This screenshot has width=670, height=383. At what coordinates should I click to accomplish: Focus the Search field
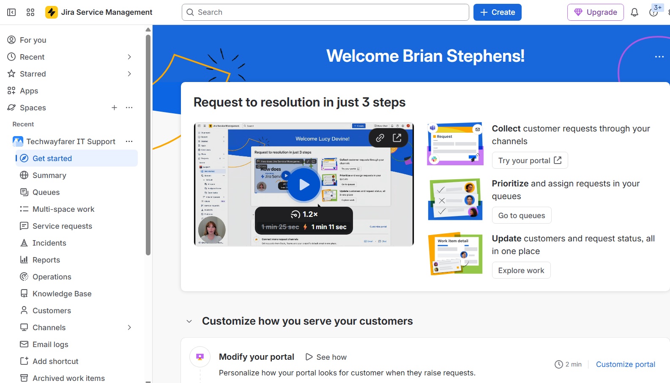point(325,12)
